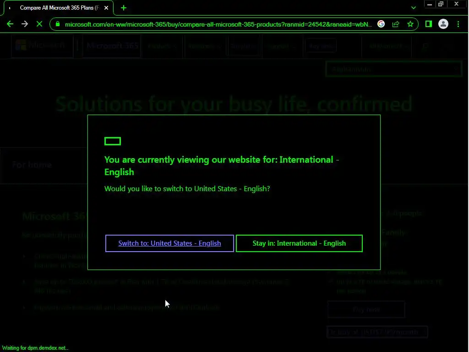Select the For home tab
This screenshot has height=352, width=469.
click(32, 165)
